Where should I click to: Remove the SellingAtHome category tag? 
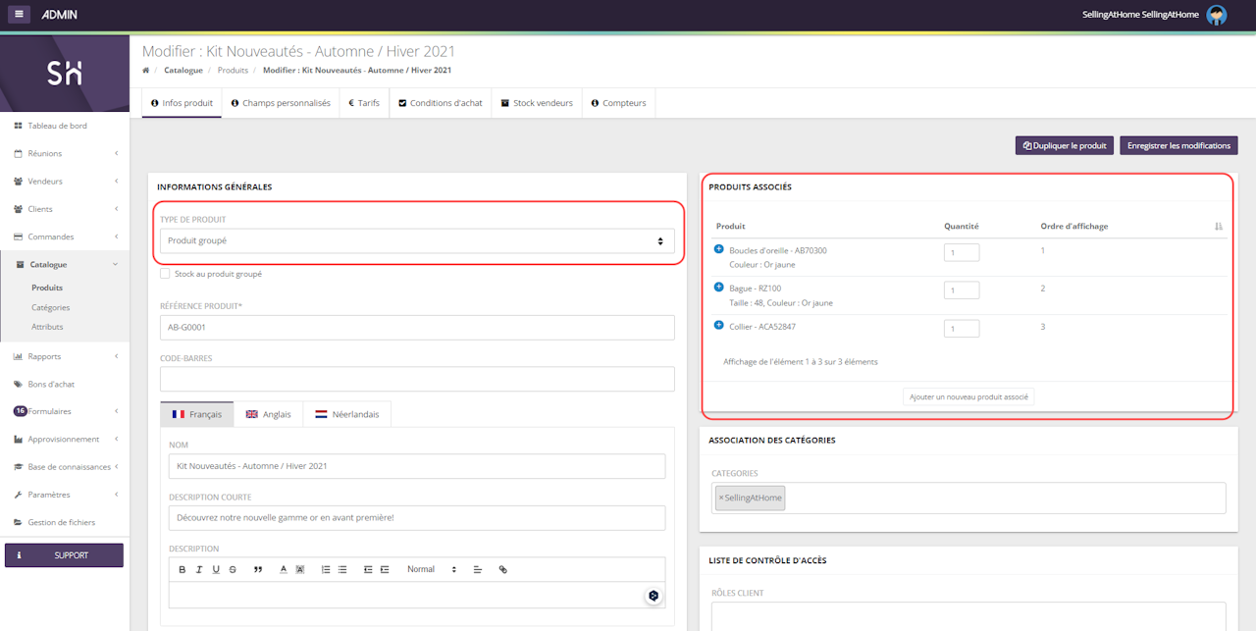click(x=721, y=499)
